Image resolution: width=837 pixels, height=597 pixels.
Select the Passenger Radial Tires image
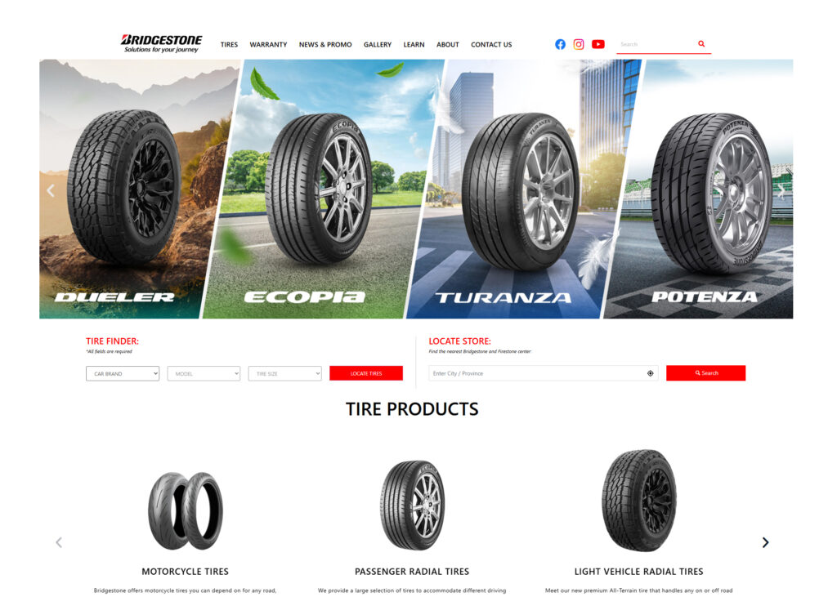[x=412, y=506]
